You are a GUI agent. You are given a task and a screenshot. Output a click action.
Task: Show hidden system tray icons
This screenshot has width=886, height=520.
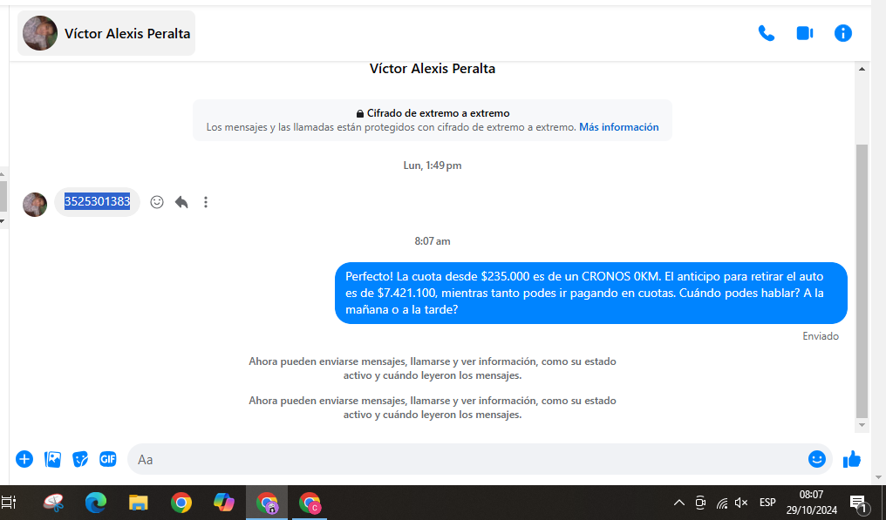pos(679,502)
